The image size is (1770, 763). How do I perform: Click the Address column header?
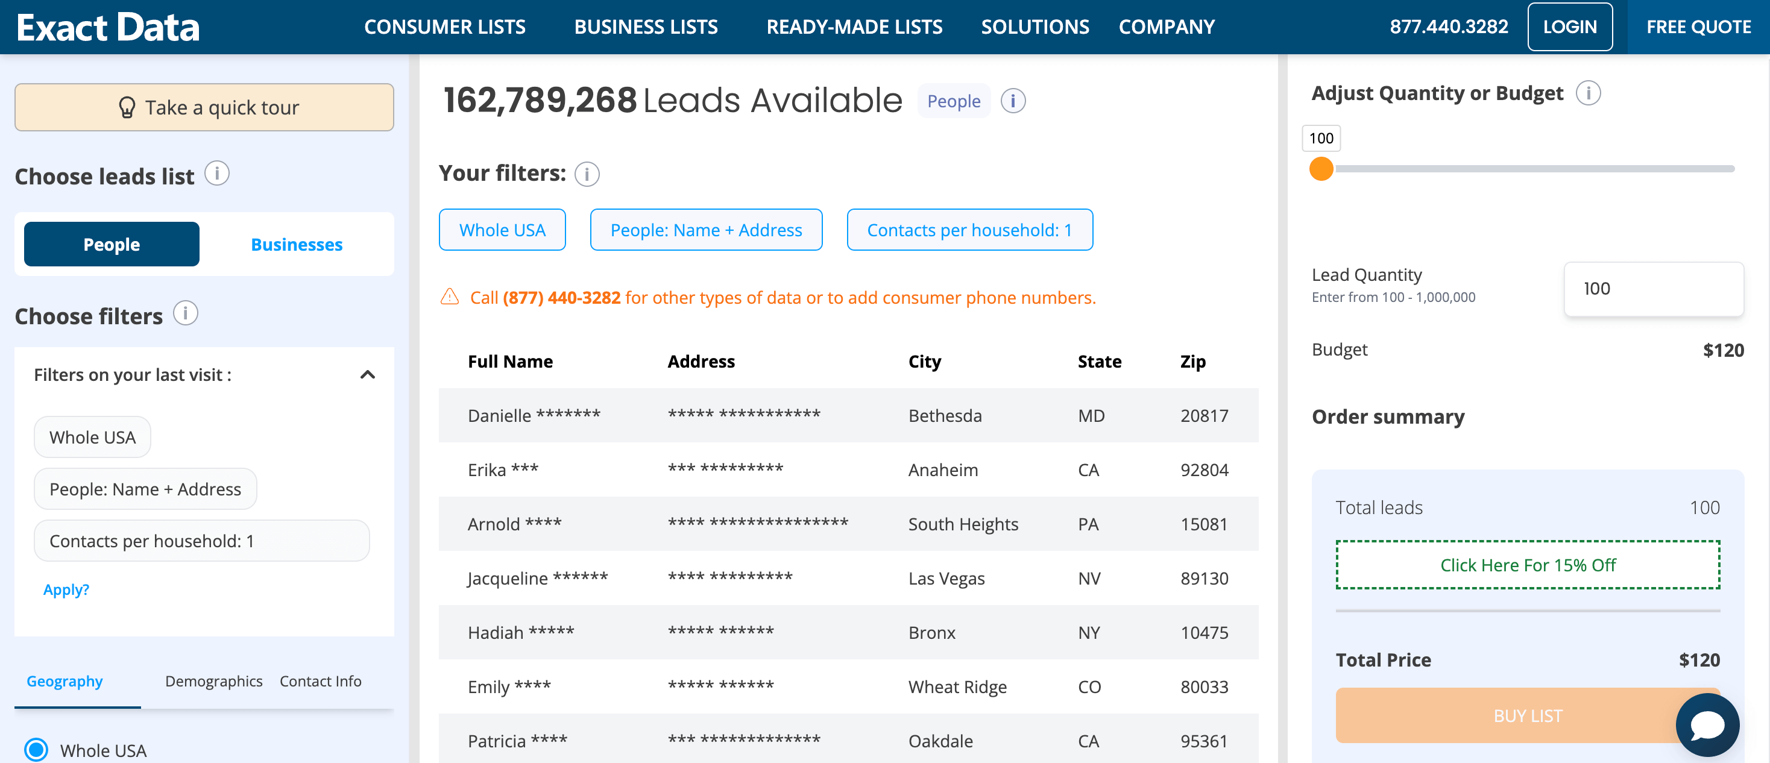[701, 361]
